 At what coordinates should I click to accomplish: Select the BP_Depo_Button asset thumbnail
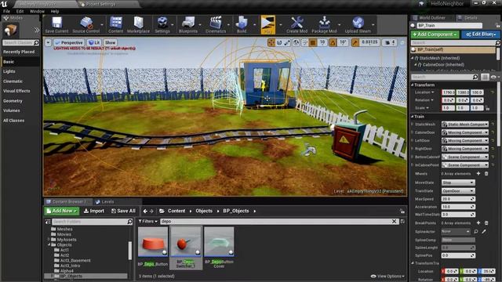pyautogui.click(x=153, y=242)
